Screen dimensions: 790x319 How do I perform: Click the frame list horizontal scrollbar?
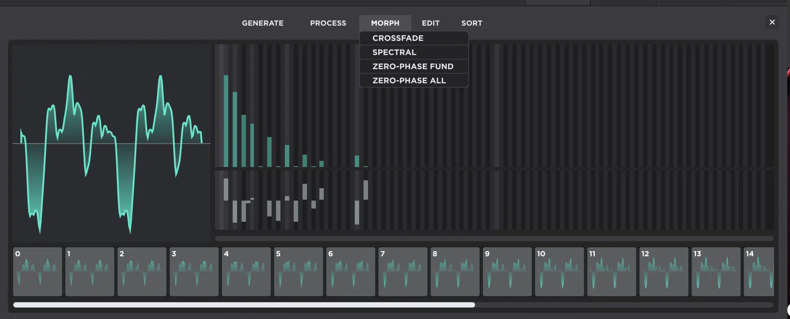pos(244,305)
